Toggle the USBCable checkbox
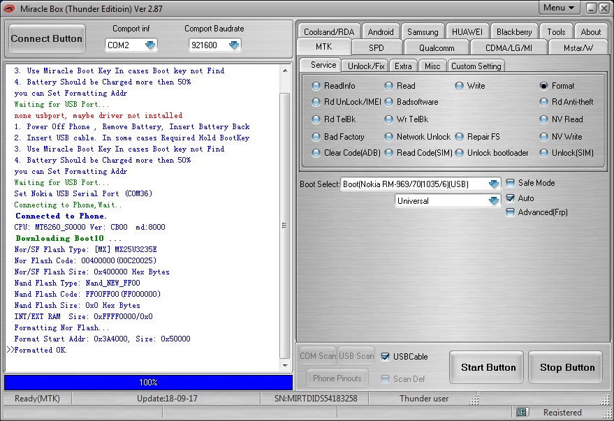This screenshot has height=421, width=614. pyautogui.click(x=386, y=357)
